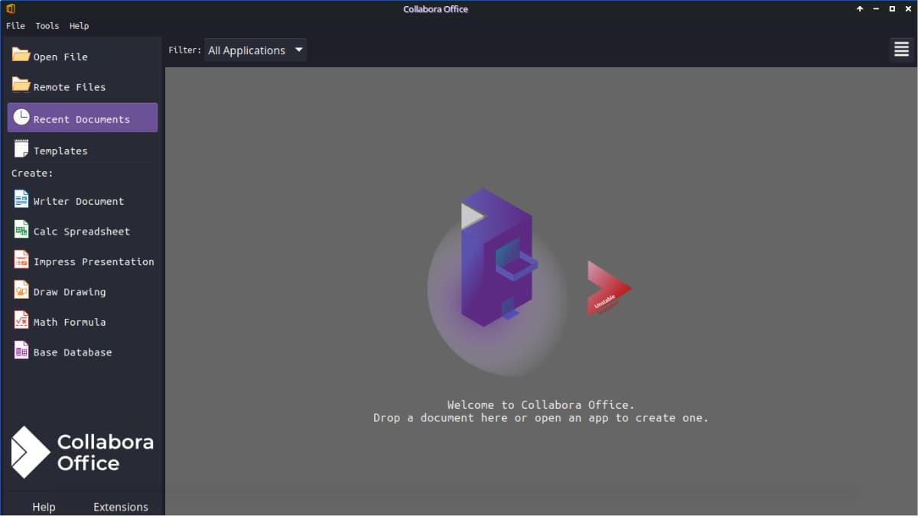918x516 pixels.
Task: Expand the All Applications filter dropdown
Action: click(x=256, y=50)
